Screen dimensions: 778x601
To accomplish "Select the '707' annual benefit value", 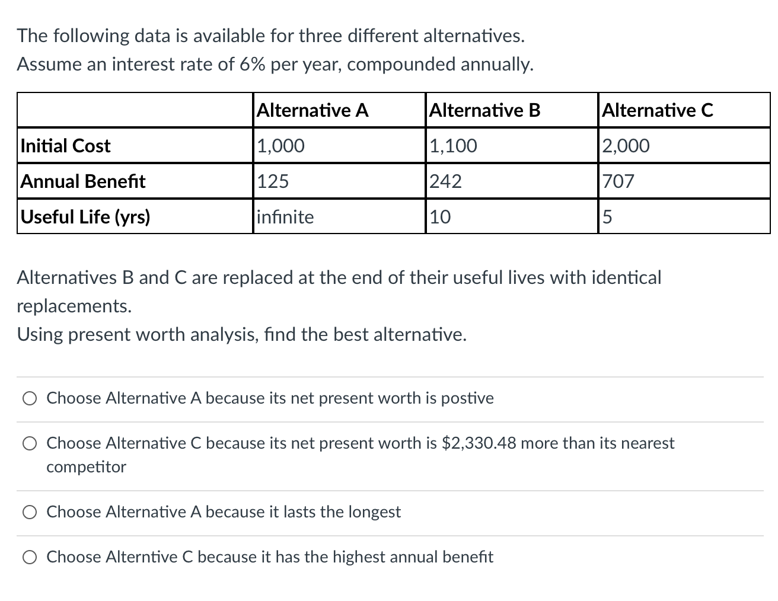I will [618, 181].
